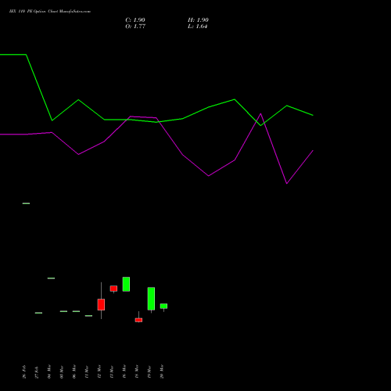This screenshot has height=391, width=391.
Task: Select the 05 Mar date label
Action: coord(62,371)
